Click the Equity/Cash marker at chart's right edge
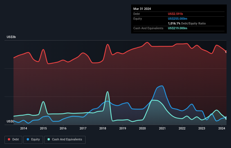The image size is (231, 148). click(x=226, y=118)
